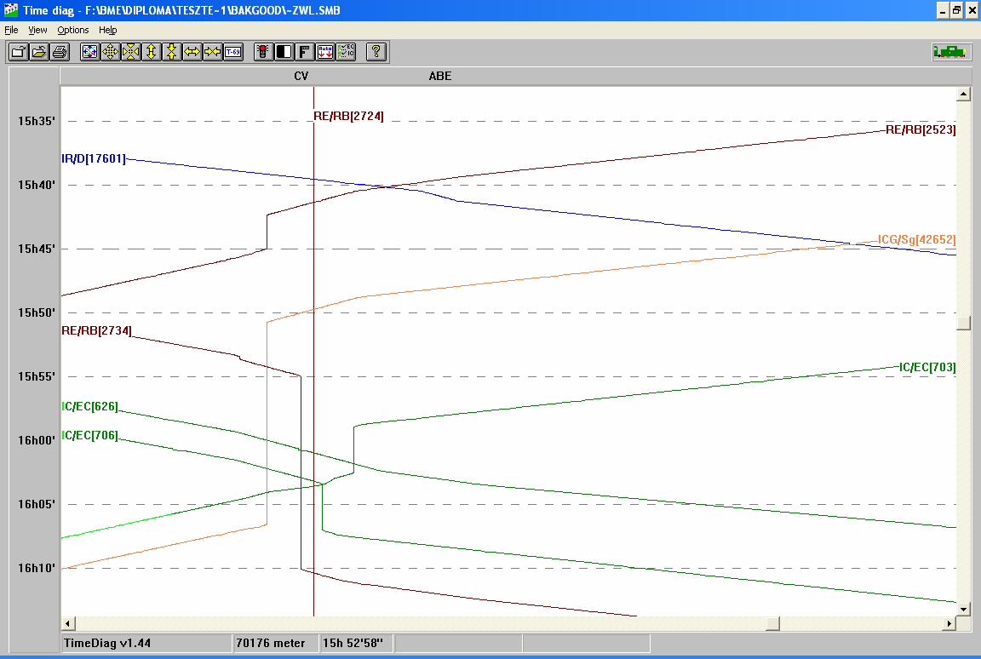Click the horizontal scrollbar right arrow
This screenshot has width=981, height=659.
pos(949,623)
